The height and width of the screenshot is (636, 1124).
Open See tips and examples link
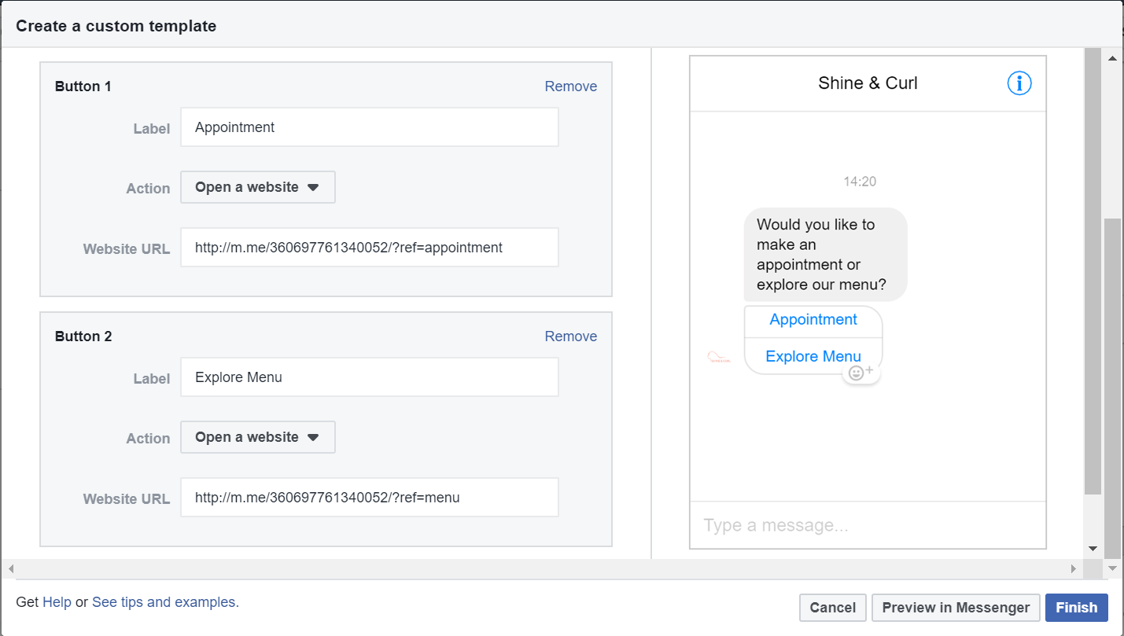click(165, 602)
